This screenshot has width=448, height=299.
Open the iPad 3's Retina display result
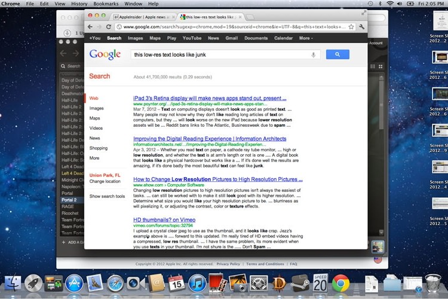210,98
